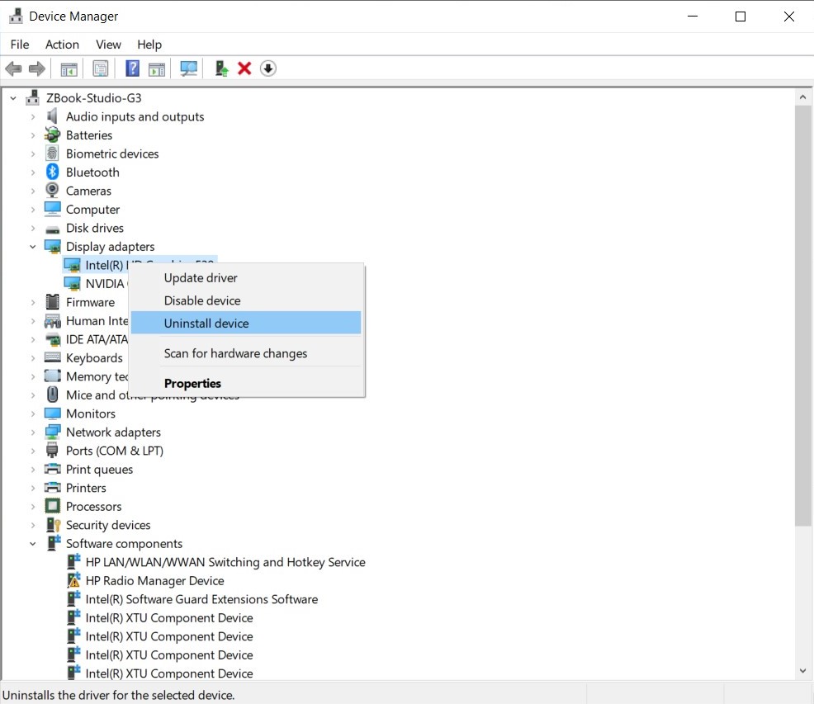Click the Help toolbar icon
The image size is (814, 704).
(132, 69)
